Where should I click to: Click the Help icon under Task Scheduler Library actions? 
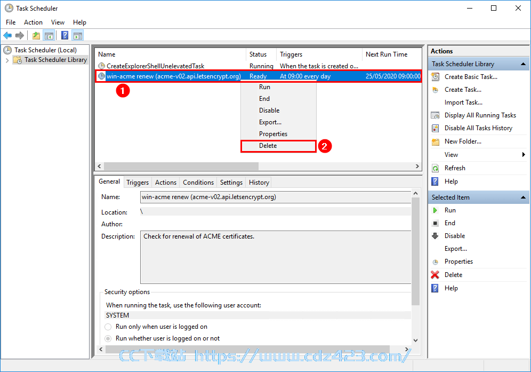(435, 181)
